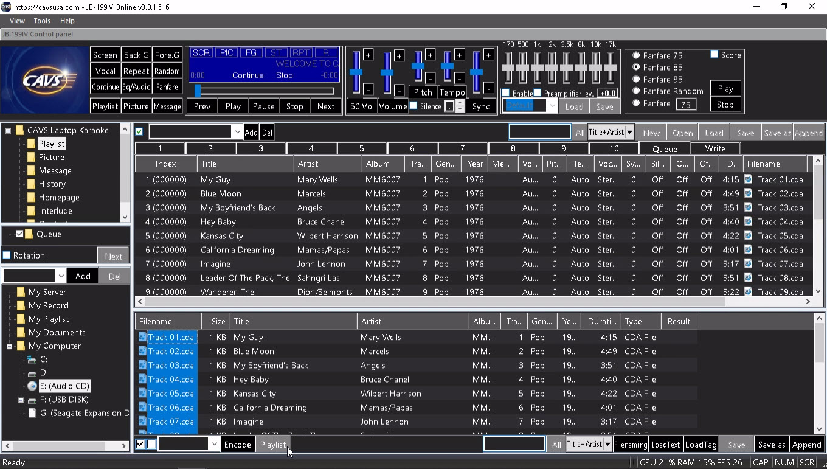Click the LoadTag button
The height and width of the screenshot is (469, 827).
point(701,445)
